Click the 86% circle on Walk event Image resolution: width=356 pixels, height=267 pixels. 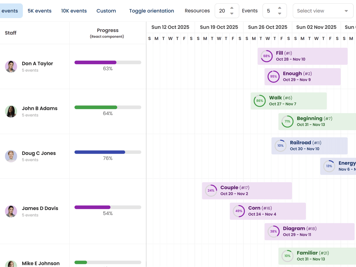[x=260, y=101]
